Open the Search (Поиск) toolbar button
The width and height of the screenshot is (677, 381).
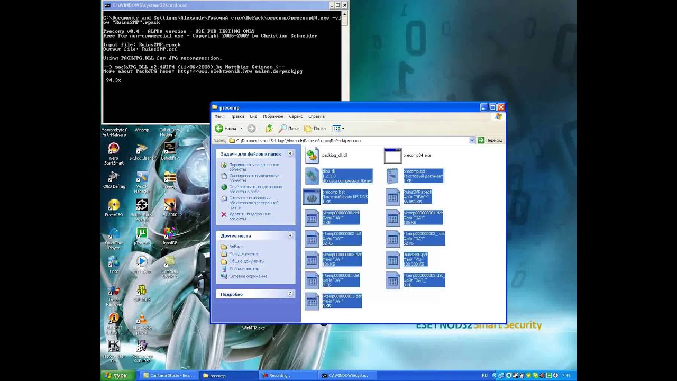click(289, 128)
